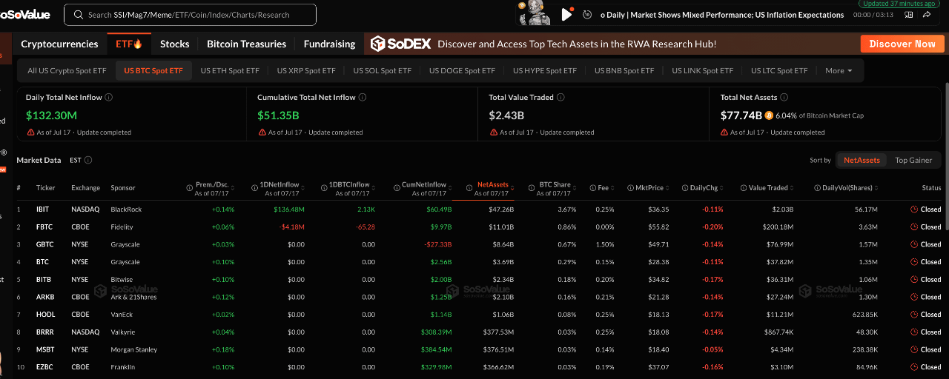Screen dimensions: 949x379
Task: Sort table using DailyChg sort arrows
Action: (721, 188)
